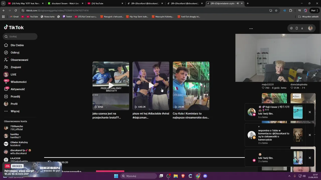Click the download desktop app icon

(302, 28)
